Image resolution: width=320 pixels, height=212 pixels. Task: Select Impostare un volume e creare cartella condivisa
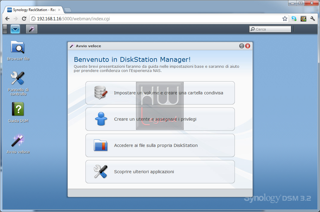click(x=160, y=93)
